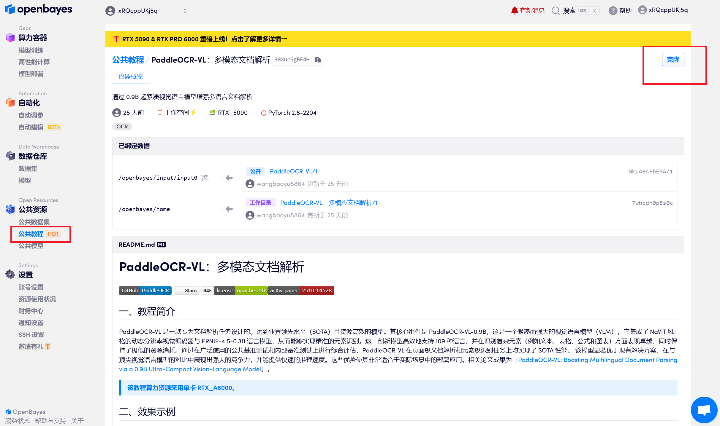Image resolution: width=720 pixels, height=426 pixels.
Task: Click the 克隆 button
Action: coord(673,59)
